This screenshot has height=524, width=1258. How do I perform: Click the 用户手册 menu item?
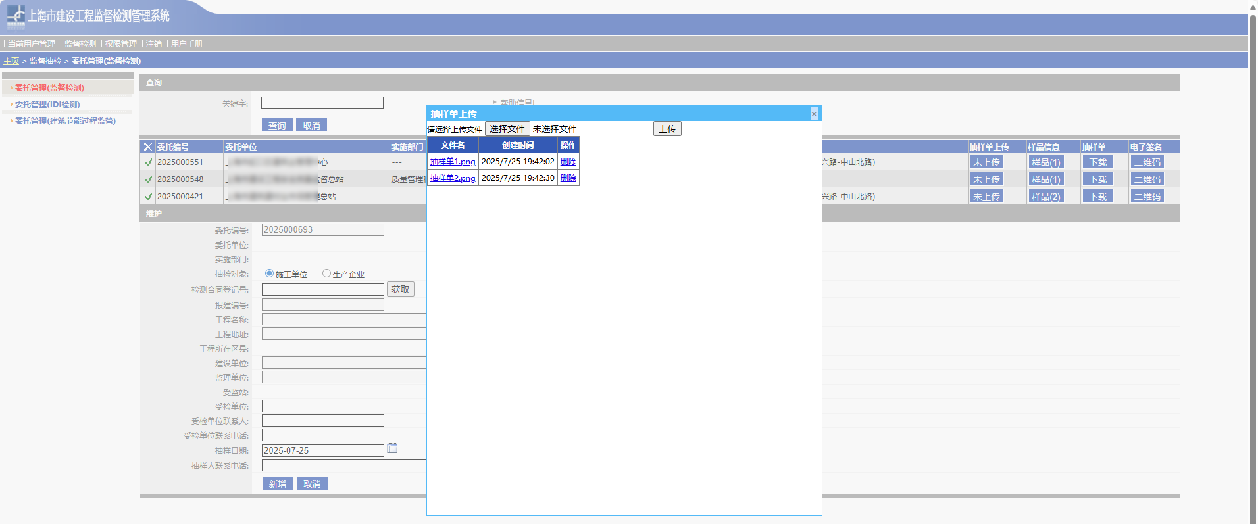(x=187, y=44)
